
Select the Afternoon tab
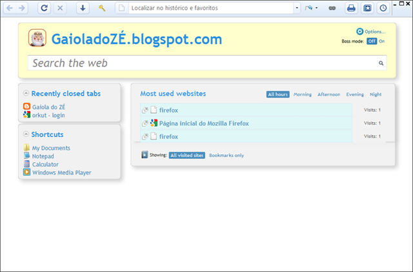(328, 94)
